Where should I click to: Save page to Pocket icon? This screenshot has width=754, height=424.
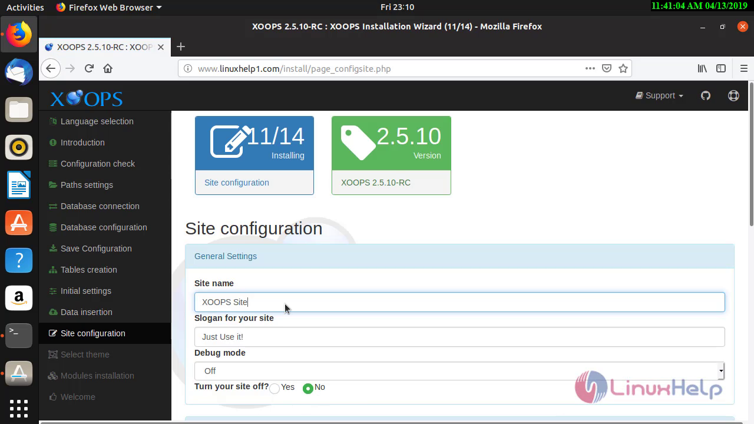607,68
